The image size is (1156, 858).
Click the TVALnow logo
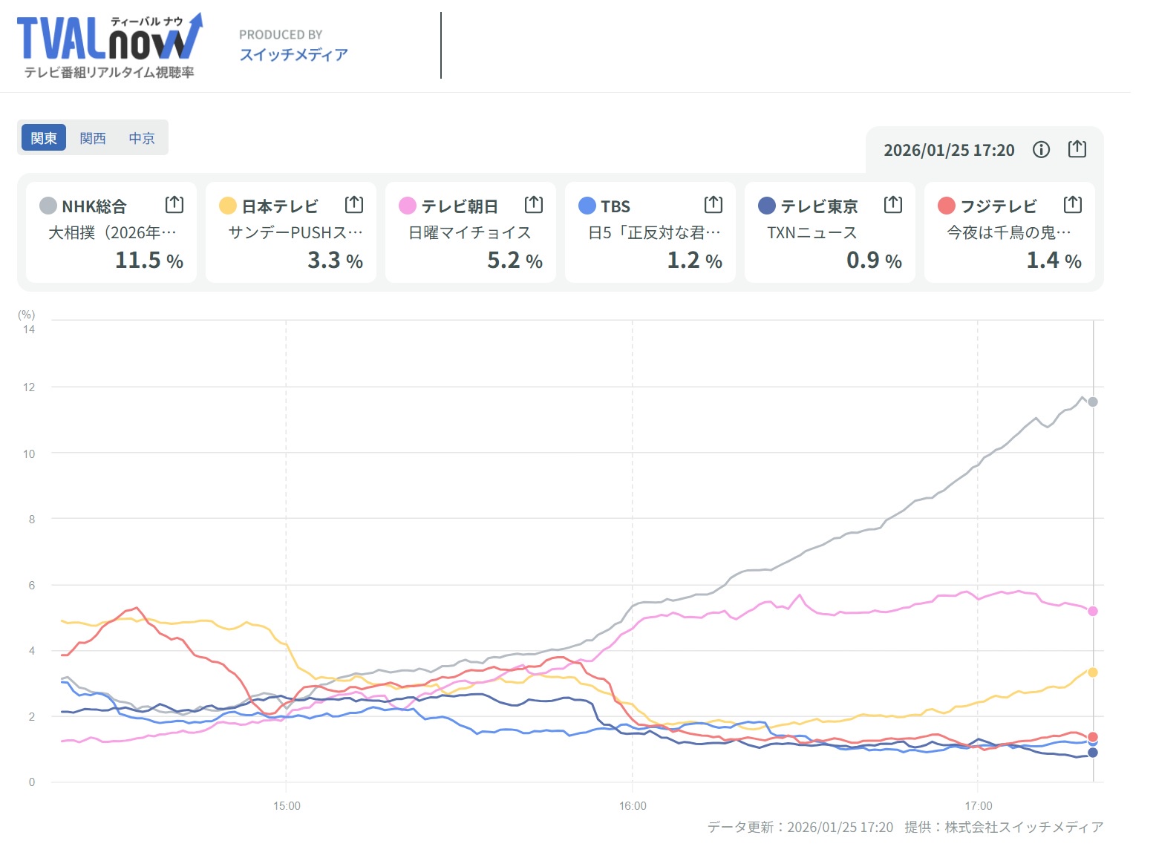click(x=109, y=45)
